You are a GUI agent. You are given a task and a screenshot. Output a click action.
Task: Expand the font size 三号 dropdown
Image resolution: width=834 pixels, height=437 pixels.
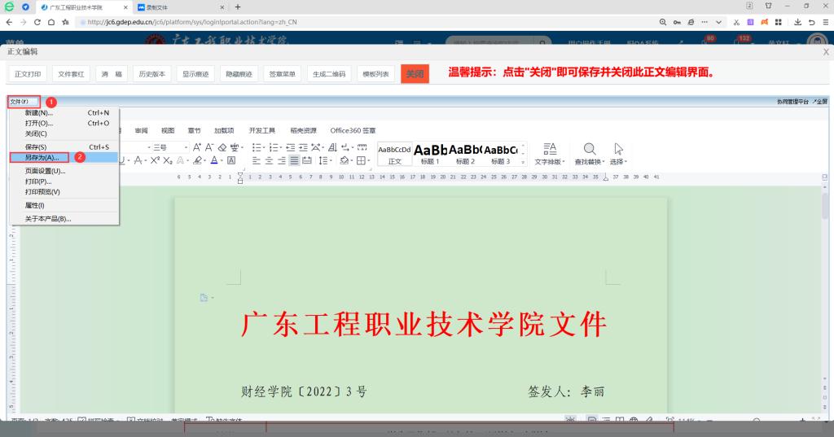[185, 147]
